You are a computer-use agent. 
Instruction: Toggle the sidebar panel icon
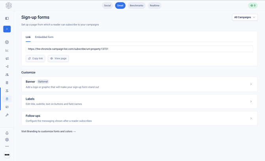7,18
